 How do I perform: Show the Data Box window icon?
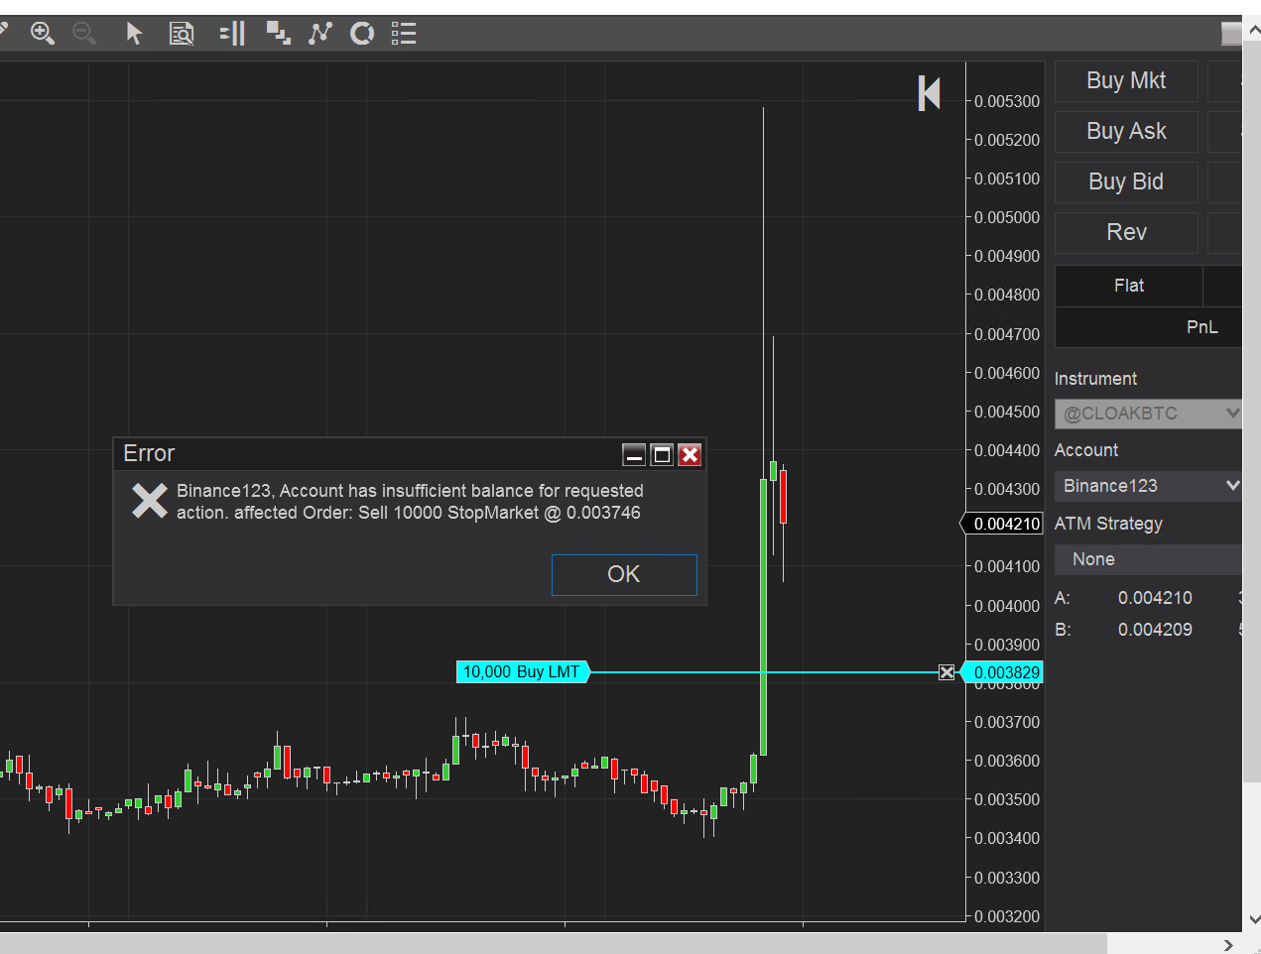[182, 34]
